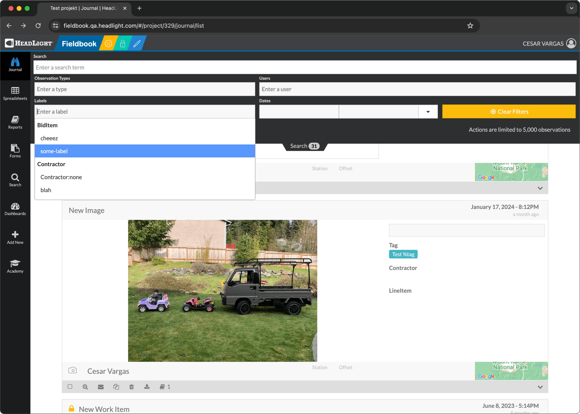Open Dashboards in the left sidebar

(15, 209)
